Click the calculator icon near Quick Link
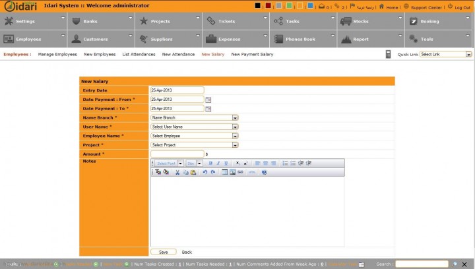Image resolution: width=475 pixels, height=269 pixels. coord(388,54)
